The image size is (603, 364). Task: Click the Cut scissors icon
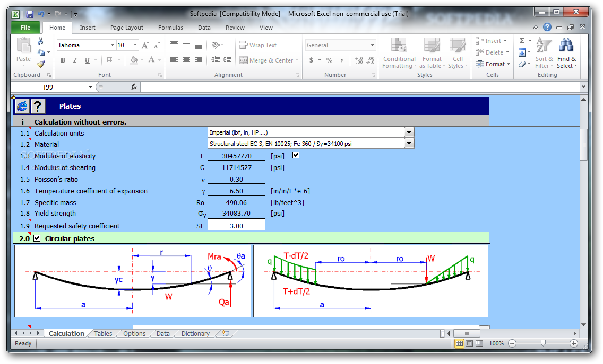40,41
